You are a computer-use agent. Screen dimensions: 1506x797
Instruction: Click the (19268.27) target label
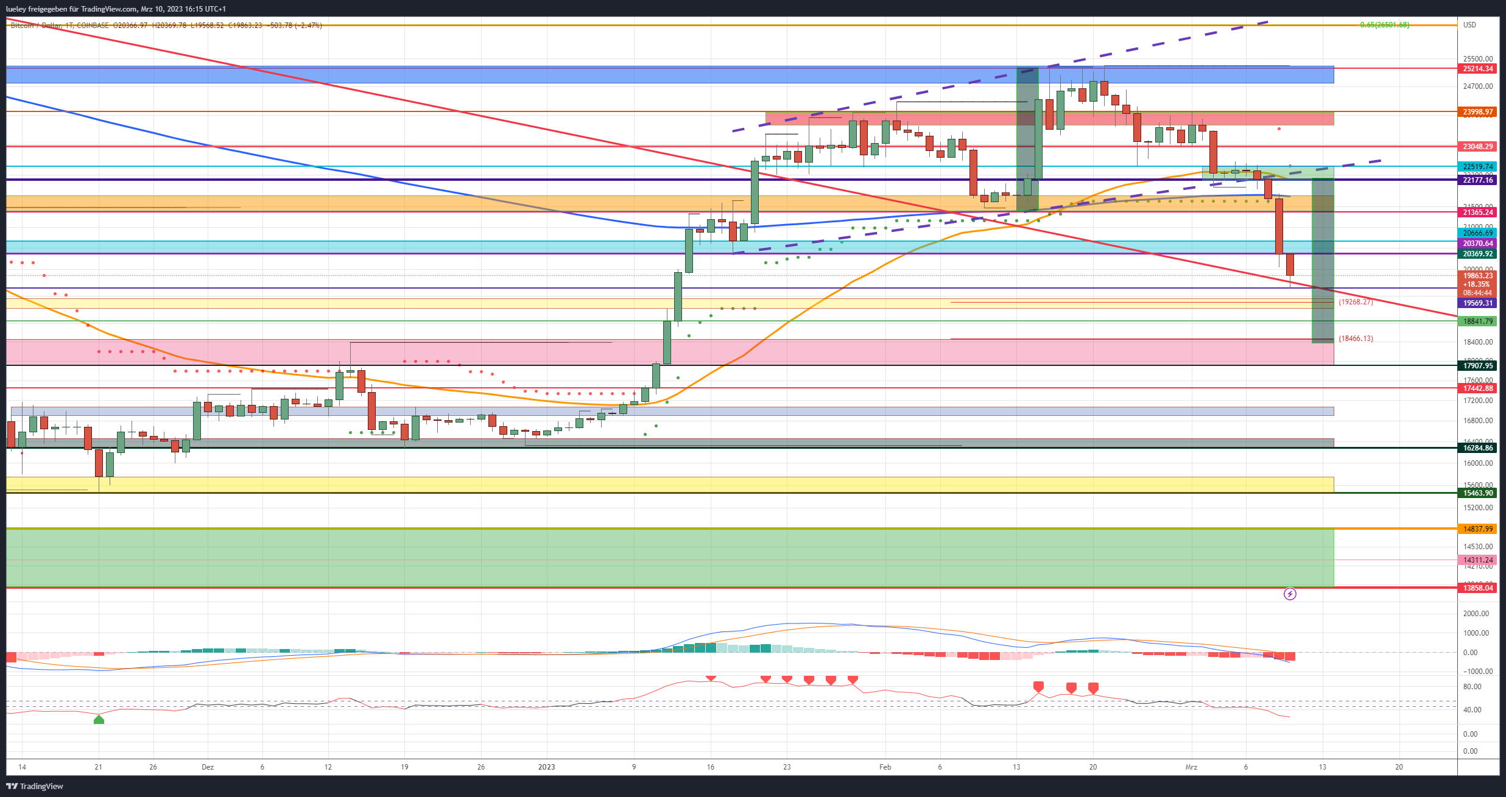(1356, 302)
